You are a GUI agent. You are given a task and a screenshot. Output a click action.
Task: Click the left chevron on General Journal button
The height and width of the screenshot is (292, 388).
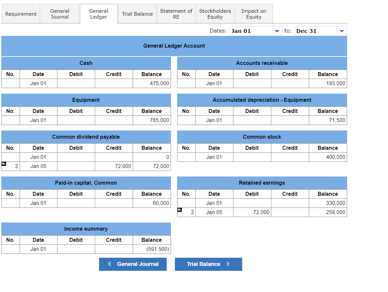[x=110, y=264]
